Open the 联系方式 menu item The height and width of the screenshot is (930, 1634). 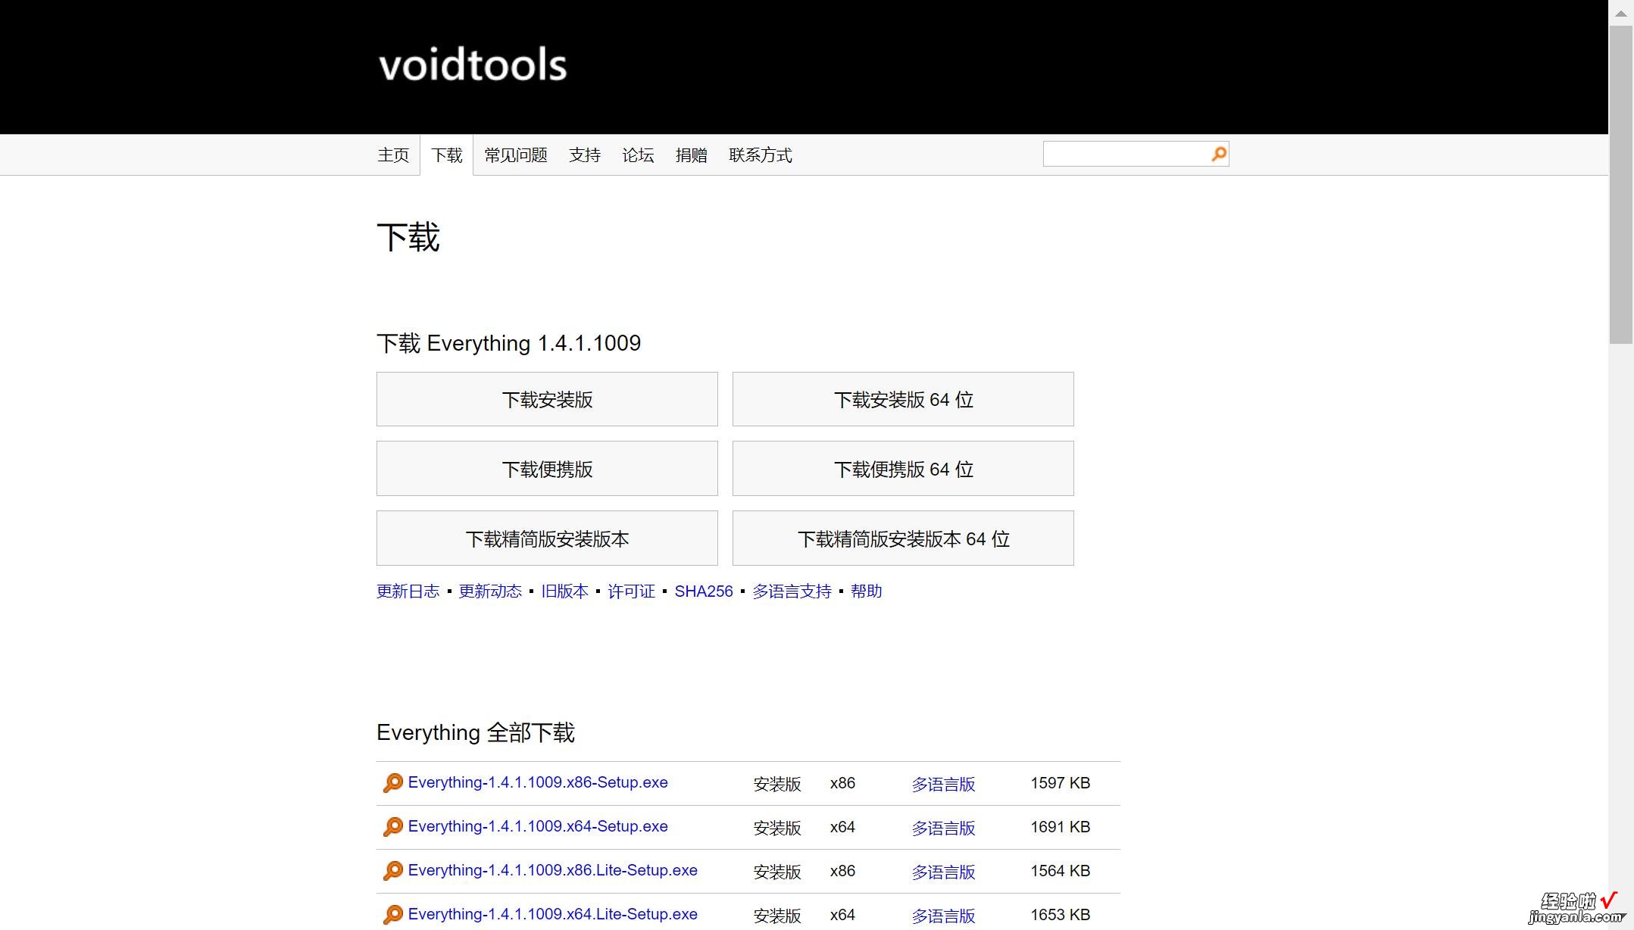[x=760, y=155]
